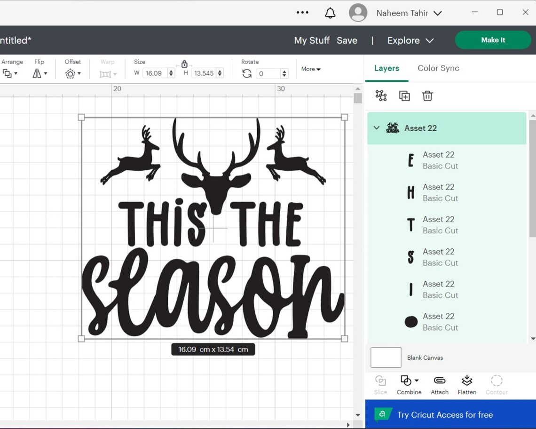536x429 pixels.
Task: Click the Flatten tool
Action: click(466, 384)
